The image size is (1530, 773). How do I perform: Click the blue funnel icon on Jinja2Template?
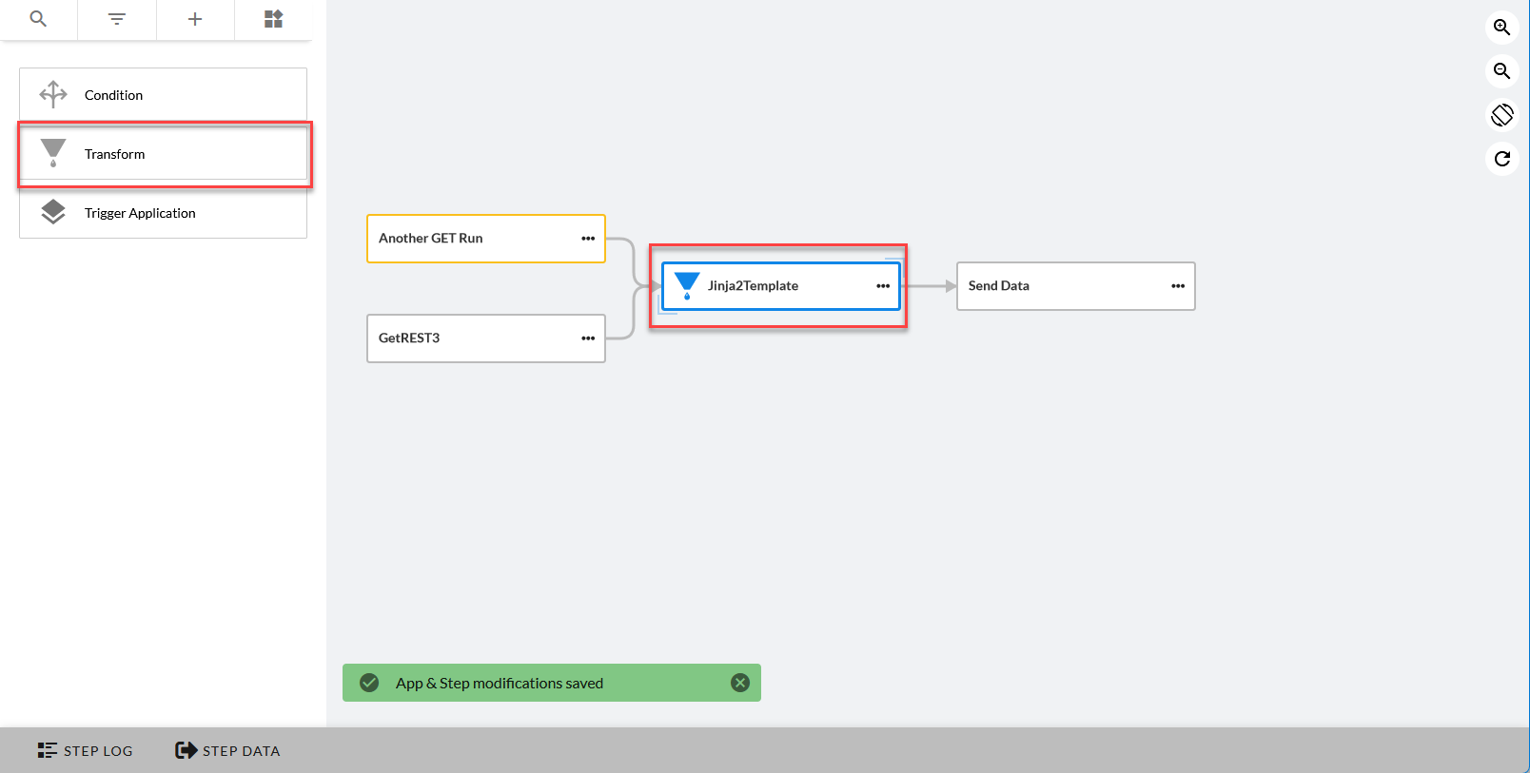[687, 285]
